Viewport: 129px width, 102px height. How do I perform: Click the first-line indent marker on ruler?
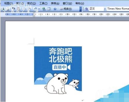(x=34, y=13)
